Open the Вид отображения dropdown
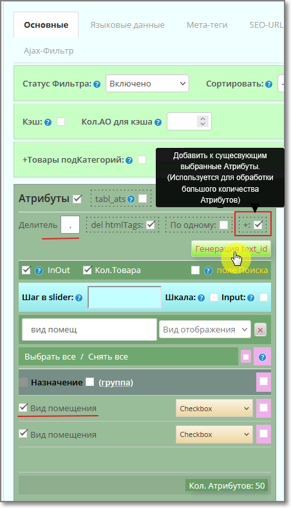 [205, 329]
